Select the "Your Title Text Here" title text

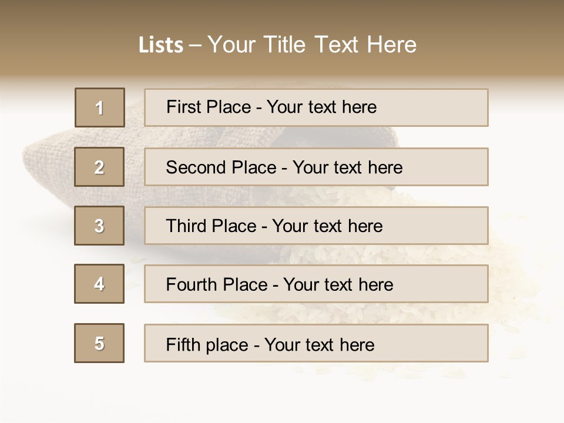click(x=312, y=45)
